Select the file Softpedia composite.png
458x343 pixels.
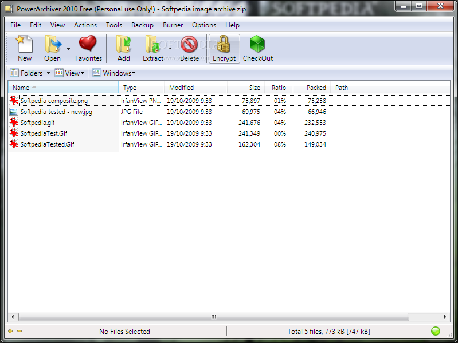coord(54,101)
